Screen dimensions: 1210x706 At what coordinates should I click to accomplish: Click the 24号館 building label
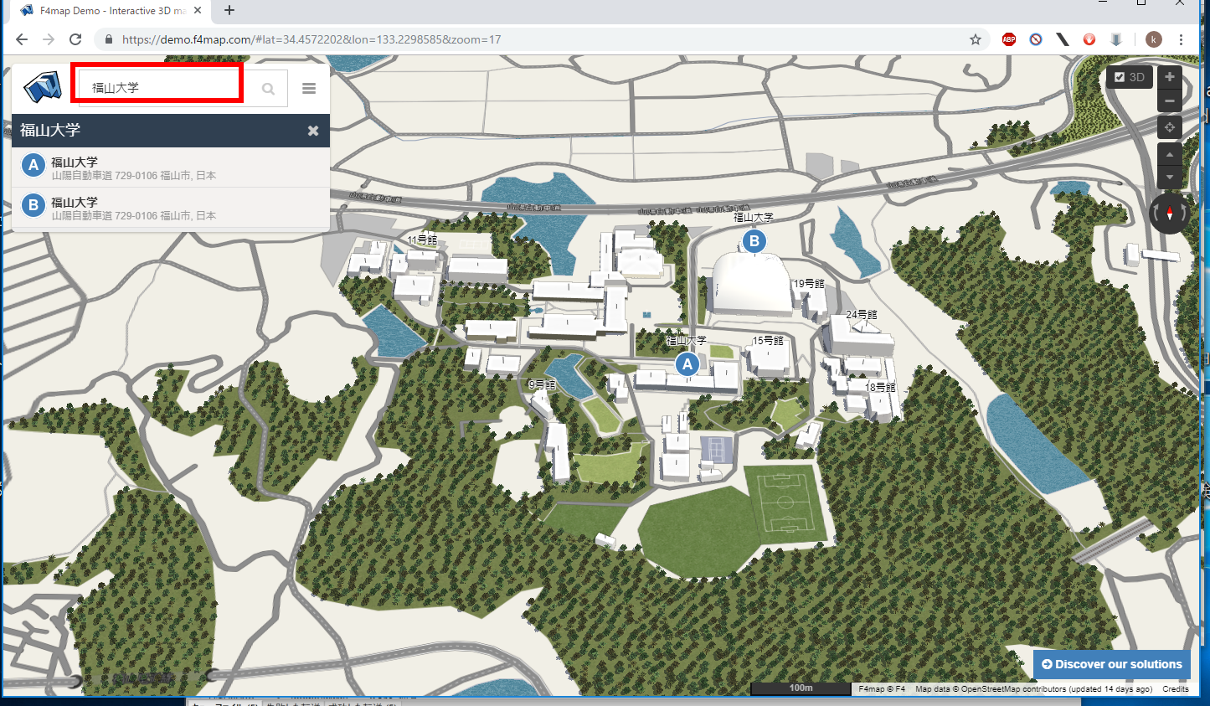(862, 315)
